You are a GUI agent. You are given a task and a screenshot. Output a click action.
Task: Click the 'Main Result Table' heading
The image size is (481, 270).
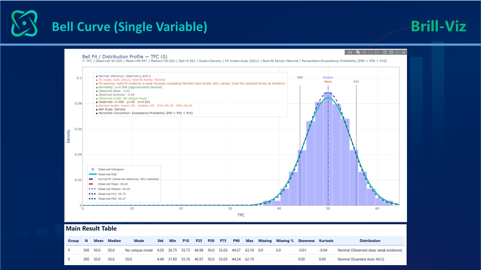91,228
